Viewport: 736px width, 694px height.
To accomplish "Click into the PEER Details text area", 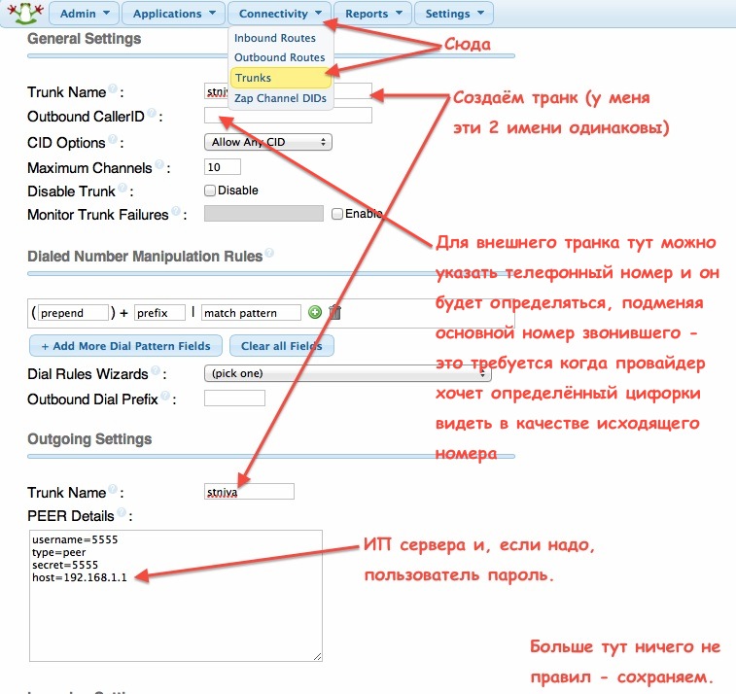I will 175,595.
